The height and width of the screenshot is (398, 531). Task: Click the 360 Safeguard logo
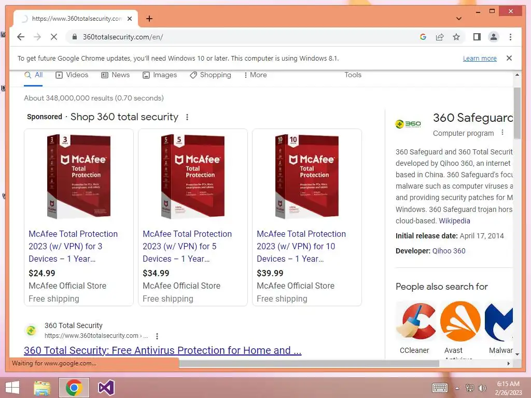pos(408,124)
